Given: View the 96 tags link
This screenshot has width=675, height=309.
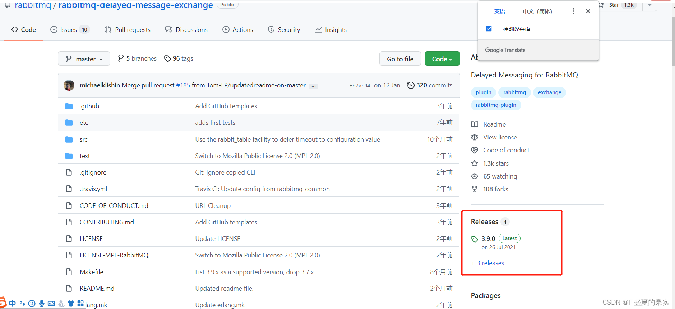Looking at the screenshot, I should coord(179,58).
